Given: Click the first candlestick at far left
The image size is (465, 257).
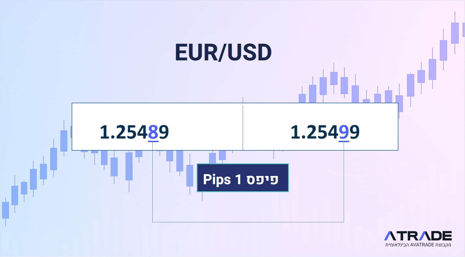Looking at the screenshot, I should 5,211.
